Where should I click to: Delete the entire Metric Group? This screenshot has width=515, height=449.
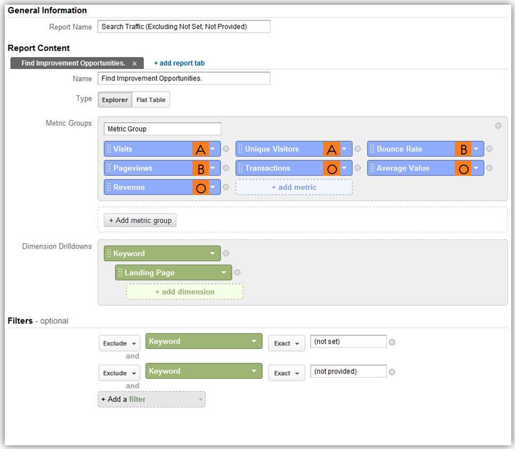(x=498, y=126)
